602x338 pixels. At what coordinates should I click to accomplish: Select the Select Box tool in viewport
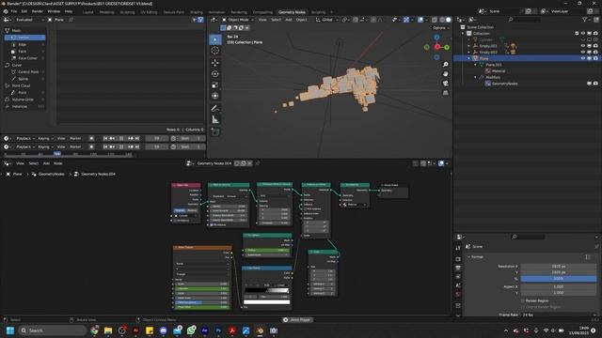tap(215, 39)
